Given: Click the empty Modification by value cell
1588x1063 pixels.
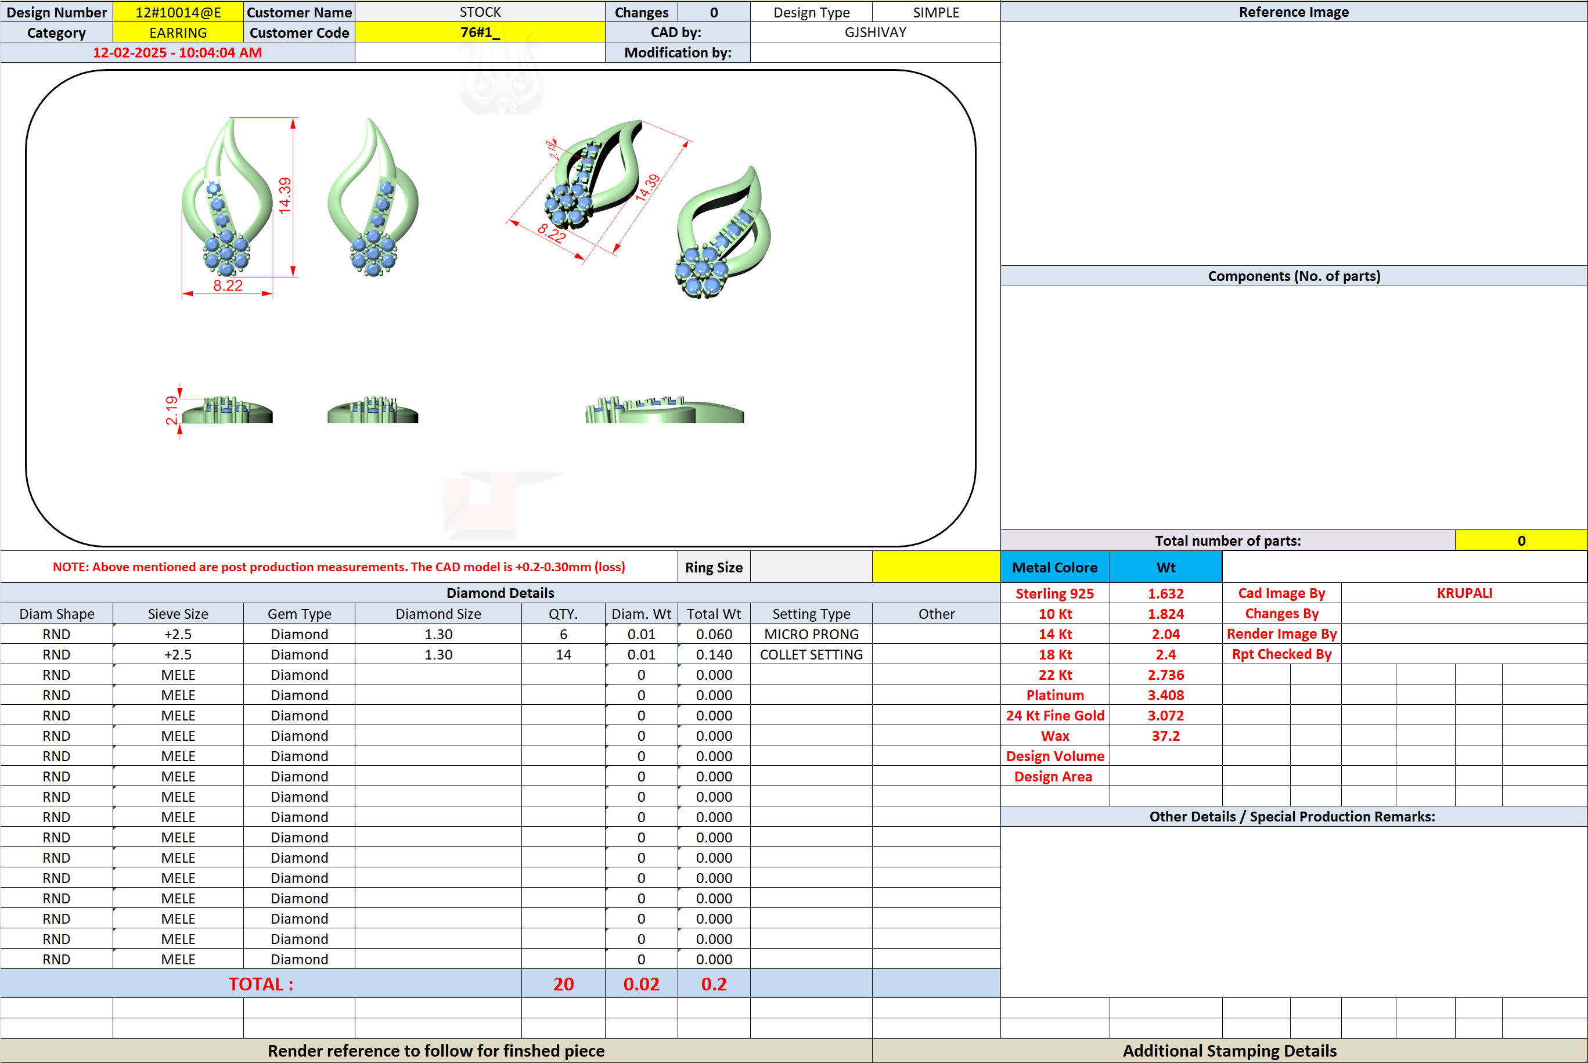Looking at the screenshot, I should click(874, 53).
